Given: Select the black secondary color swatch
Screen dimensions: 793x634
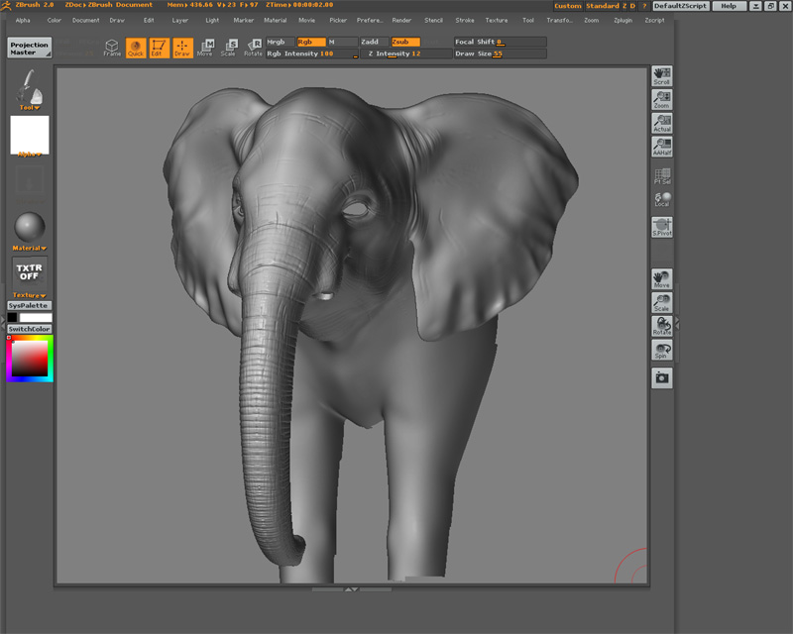Looking at the screenshot, I should pos(12,318).
